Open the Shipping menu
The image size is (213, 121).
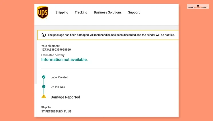(62, 12)
